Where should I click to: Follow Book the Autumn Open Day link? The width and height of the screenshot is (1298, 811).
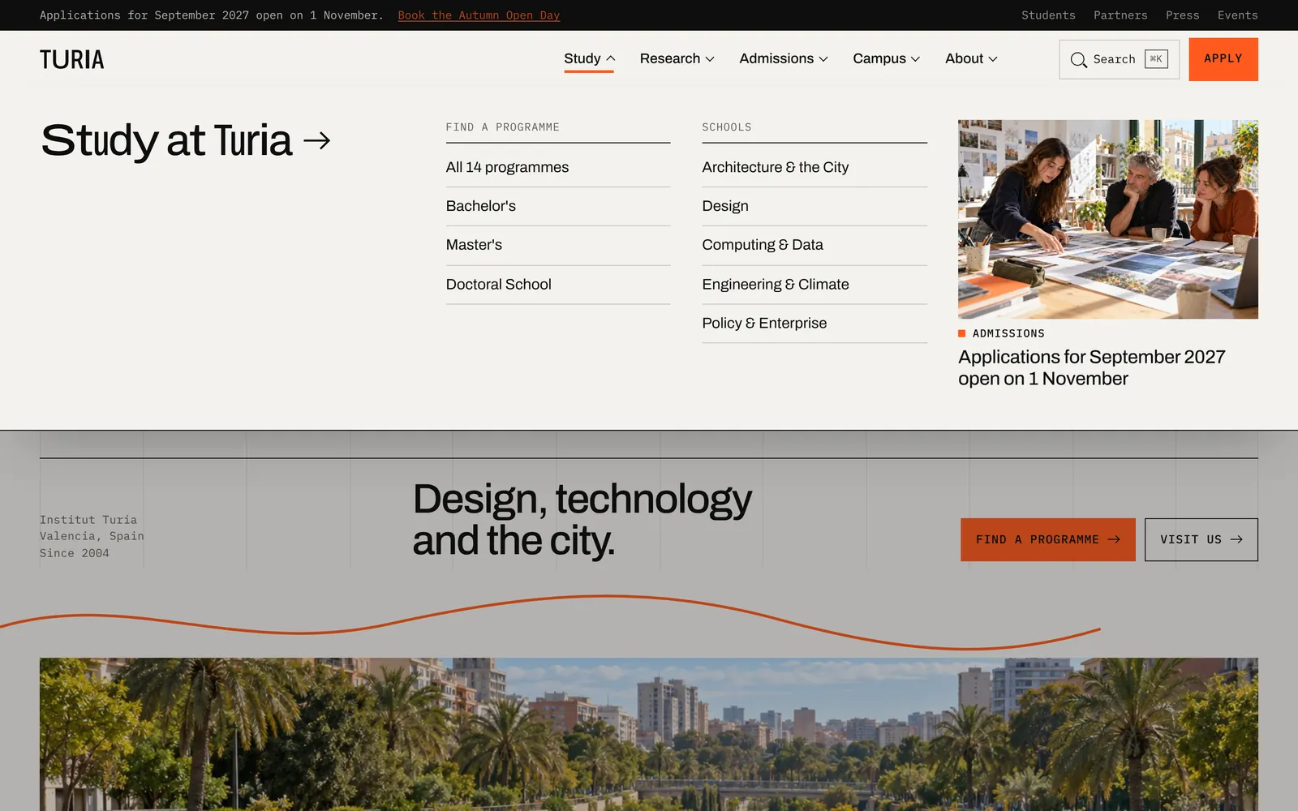click(479, 15)
